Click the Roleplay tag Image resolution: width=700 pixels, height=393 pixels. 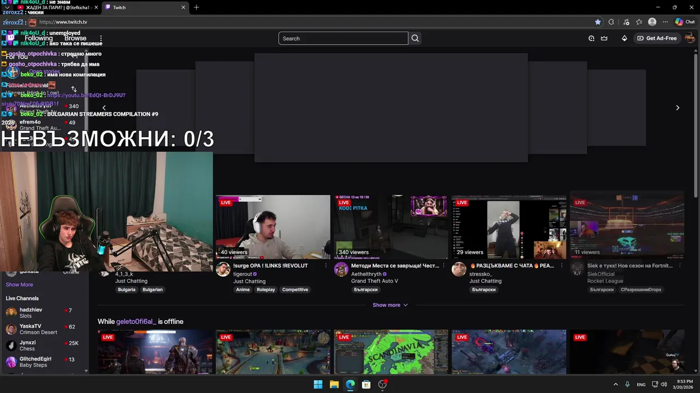click(x=266, y=290)
